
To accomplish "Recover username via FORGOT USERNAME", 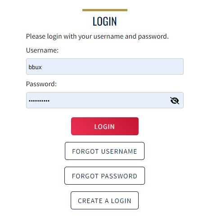I will tap(104, 151).
